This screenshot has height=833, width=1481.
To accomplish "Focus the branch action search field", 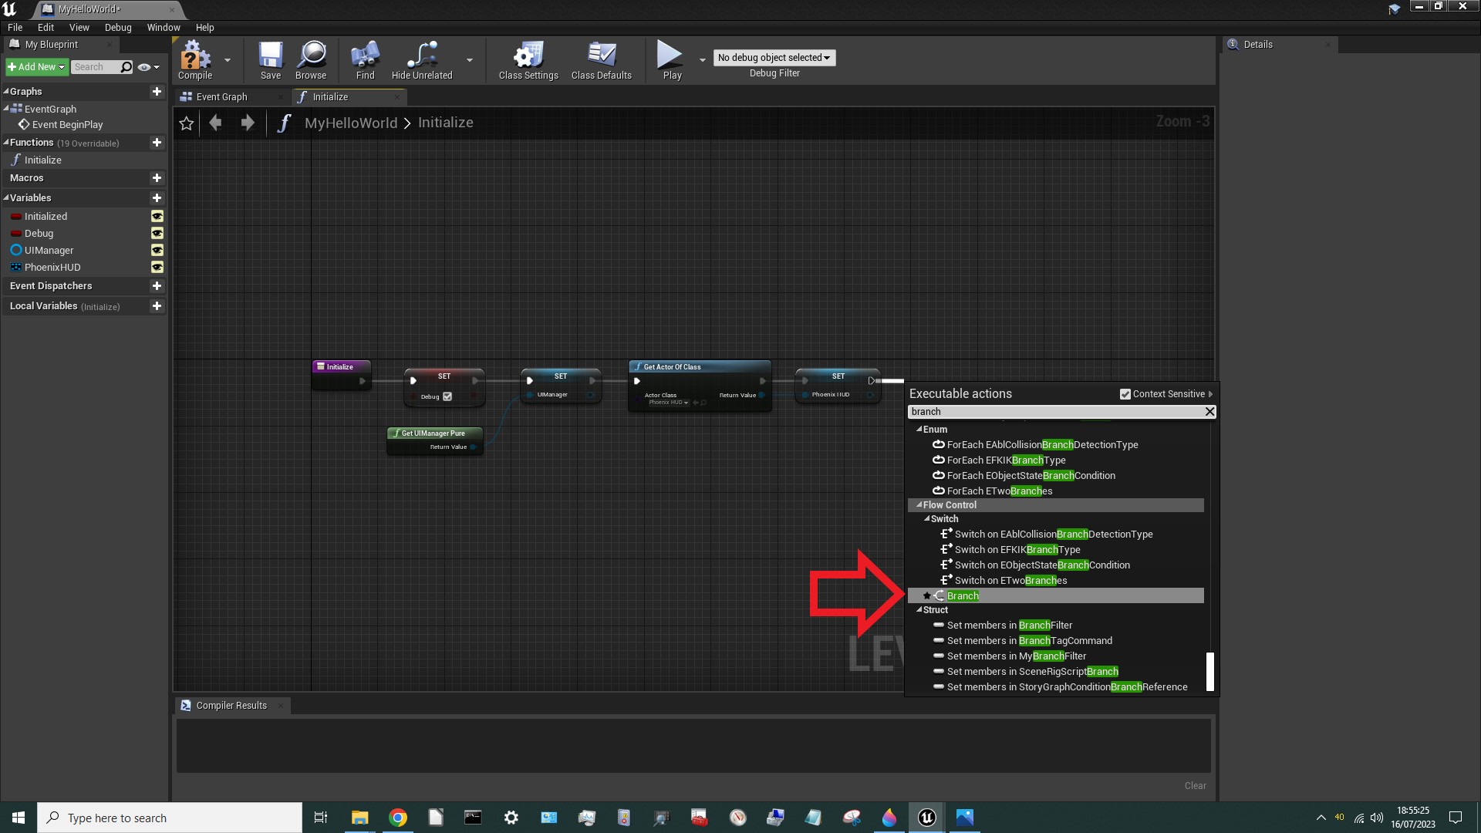I will coord(1055,412).
